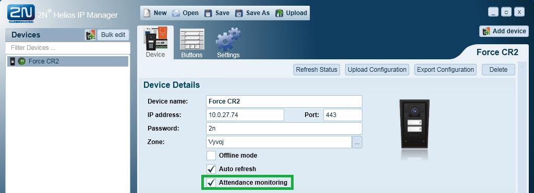
Task: Edit the Port field
Action: click(x=343, y=115)
